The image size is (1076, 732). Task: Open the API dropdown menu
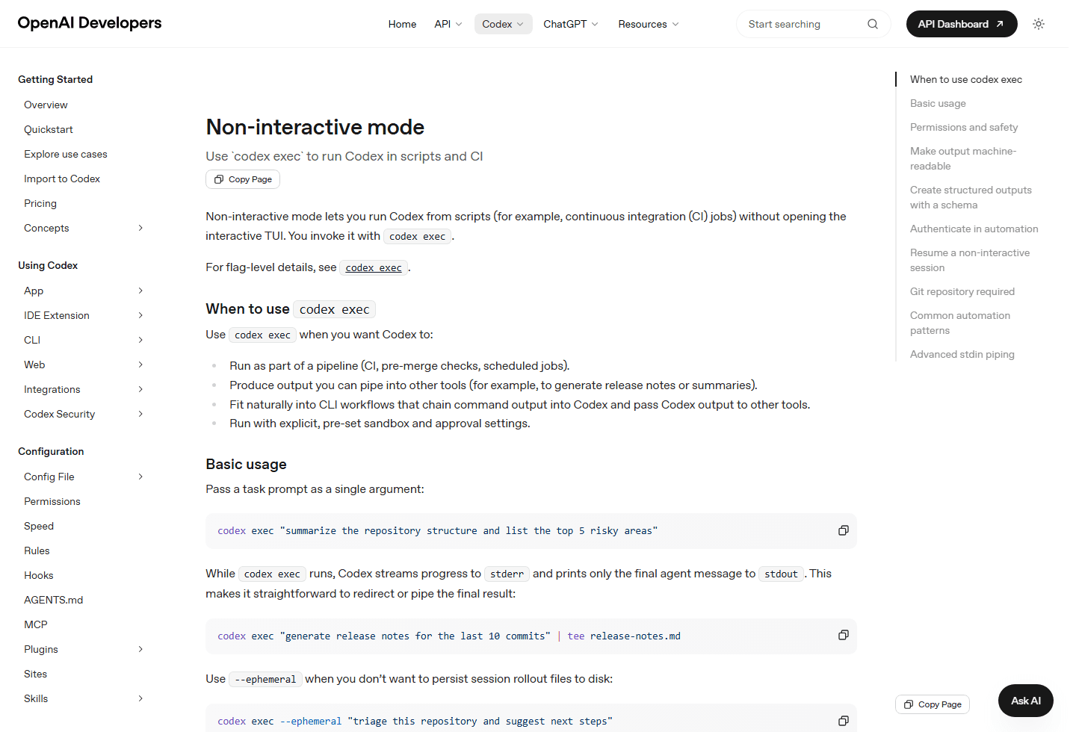coord(448,24)
